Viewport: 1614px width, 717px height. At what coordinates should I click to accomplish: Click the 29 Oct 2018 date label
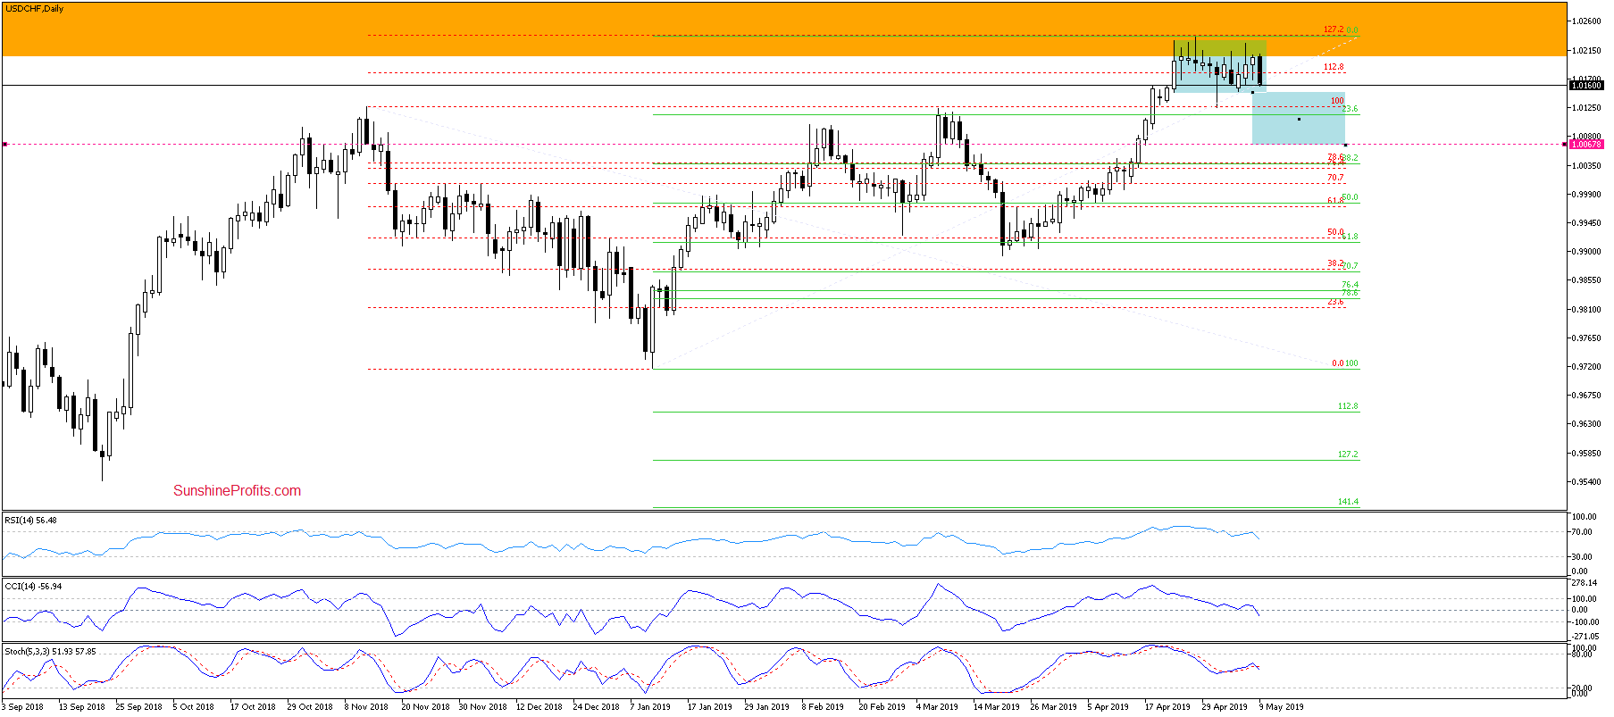(x=310, y=706)
